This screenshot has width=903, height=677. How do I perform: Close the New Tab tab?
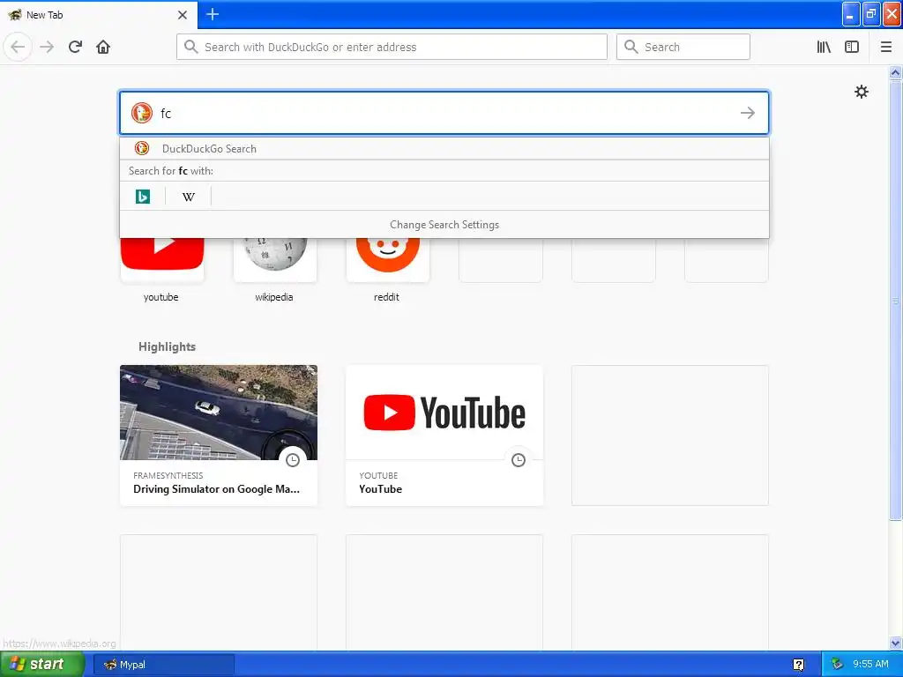click(x=183, y=15)
